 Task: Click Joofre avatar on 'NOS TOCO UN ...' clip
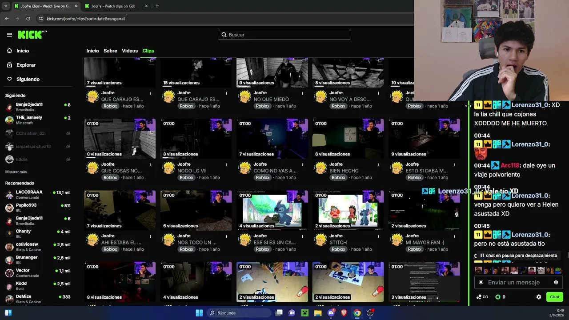pyautogui.click(x=168, y=240)
